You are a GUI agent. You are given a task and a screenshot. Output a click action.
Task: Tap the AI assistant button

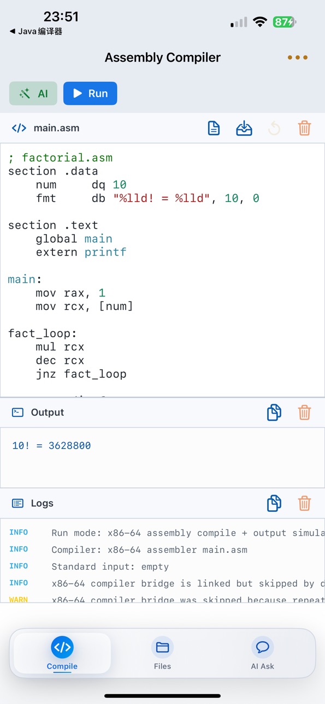tap(33, 93)
